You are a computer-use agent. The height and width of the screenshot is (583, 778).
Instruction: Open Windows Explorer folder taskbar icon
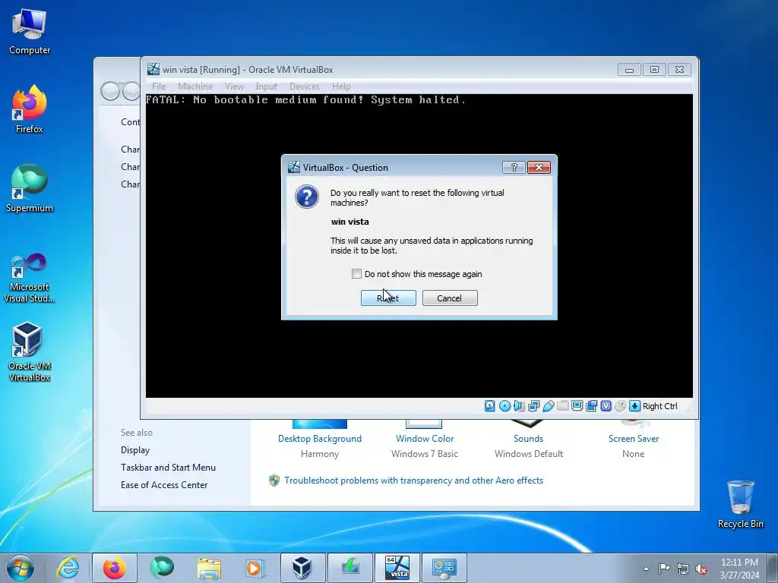pyautogui.click(x=209, y=568)
